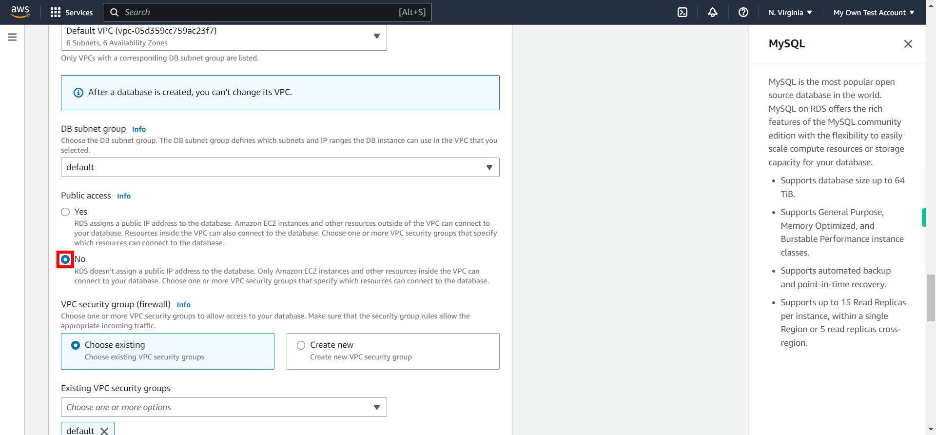Viewport: 936px width, 435px height.
Task: Open the My Own Test Account menu
Action: tap(874, 13)
